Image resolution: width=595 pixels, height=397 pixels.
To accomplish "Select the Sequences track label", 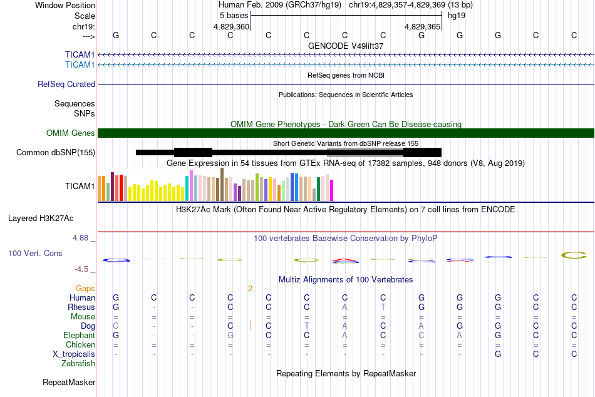I will (x=75, y=103).
